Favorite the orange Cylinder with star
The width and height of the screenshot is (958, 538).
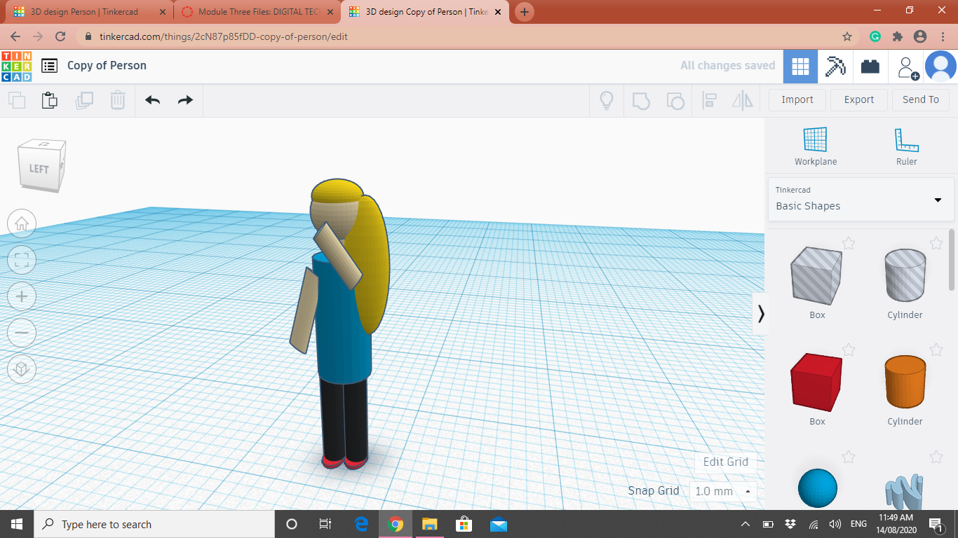coord(936,350)
